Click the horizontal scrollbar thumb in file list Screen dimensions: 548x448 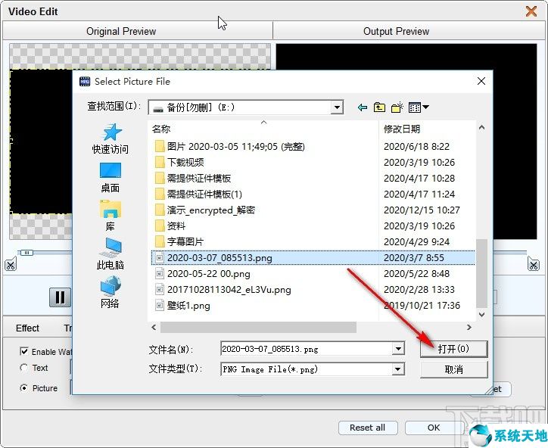258,328
